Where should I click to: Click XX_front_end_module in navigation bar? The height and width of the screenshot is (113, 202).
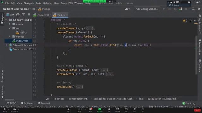15,9
